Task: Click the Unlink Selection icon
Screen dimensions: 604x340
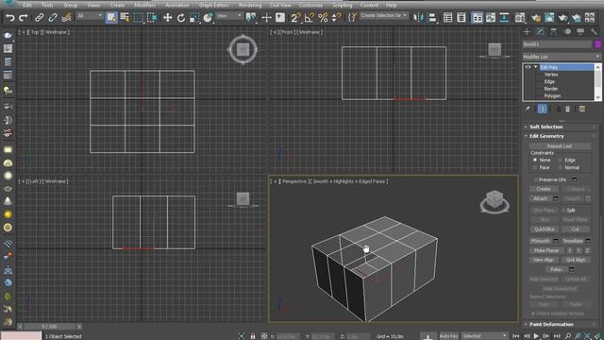Action: click(x=53, y=18)
